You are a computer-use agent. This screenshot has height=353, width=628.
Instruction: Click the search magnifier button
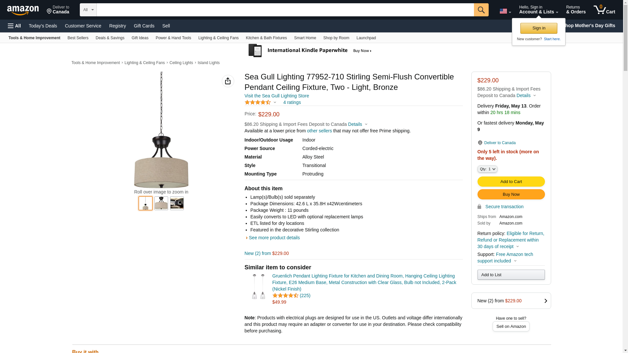tap(481, 10)
